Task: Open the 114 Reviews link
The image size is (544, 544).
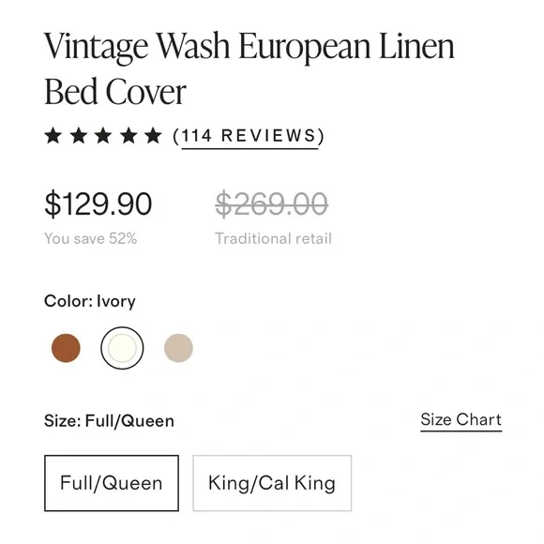Action: click(x=249, y=136)
